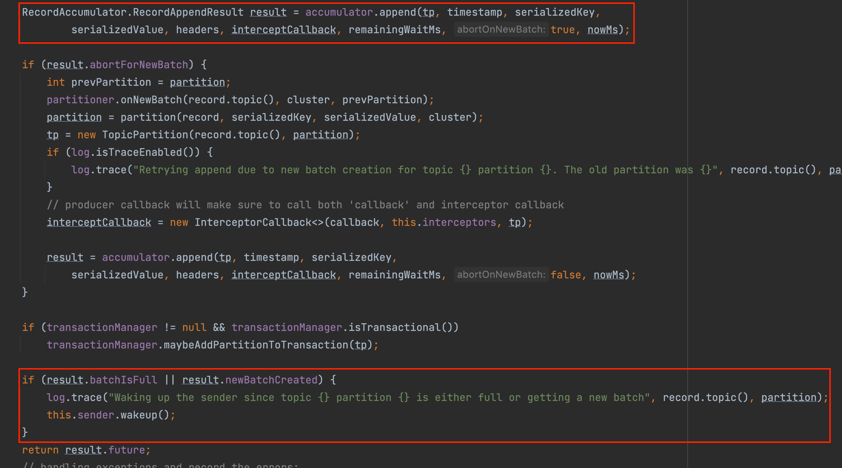Click the abortForNewBatch field reference
The image size is (842, 468).
(139, 65)
